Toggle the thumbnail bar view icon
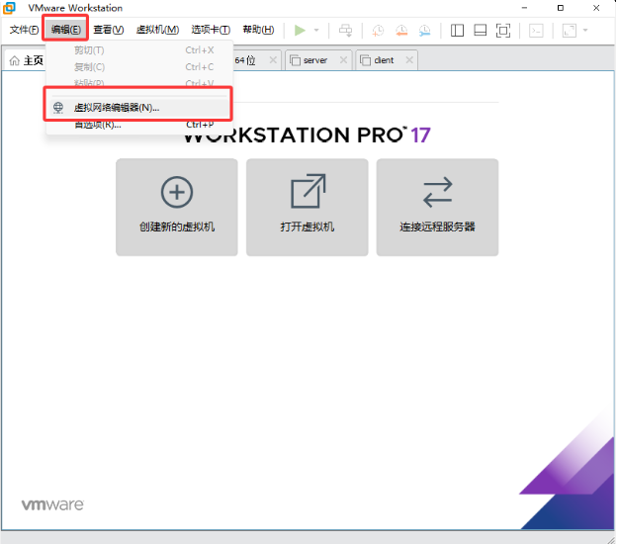The height and width of the screenshot is (544, 618). click(x=480, y=31)
